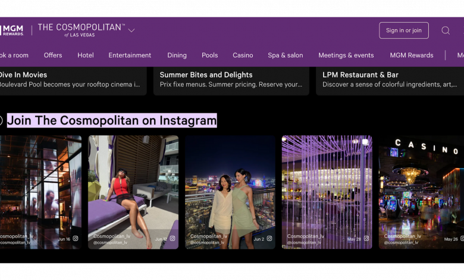Open the Offers menu item
This screenshot has height=280, width=464.
coord(53,55)
